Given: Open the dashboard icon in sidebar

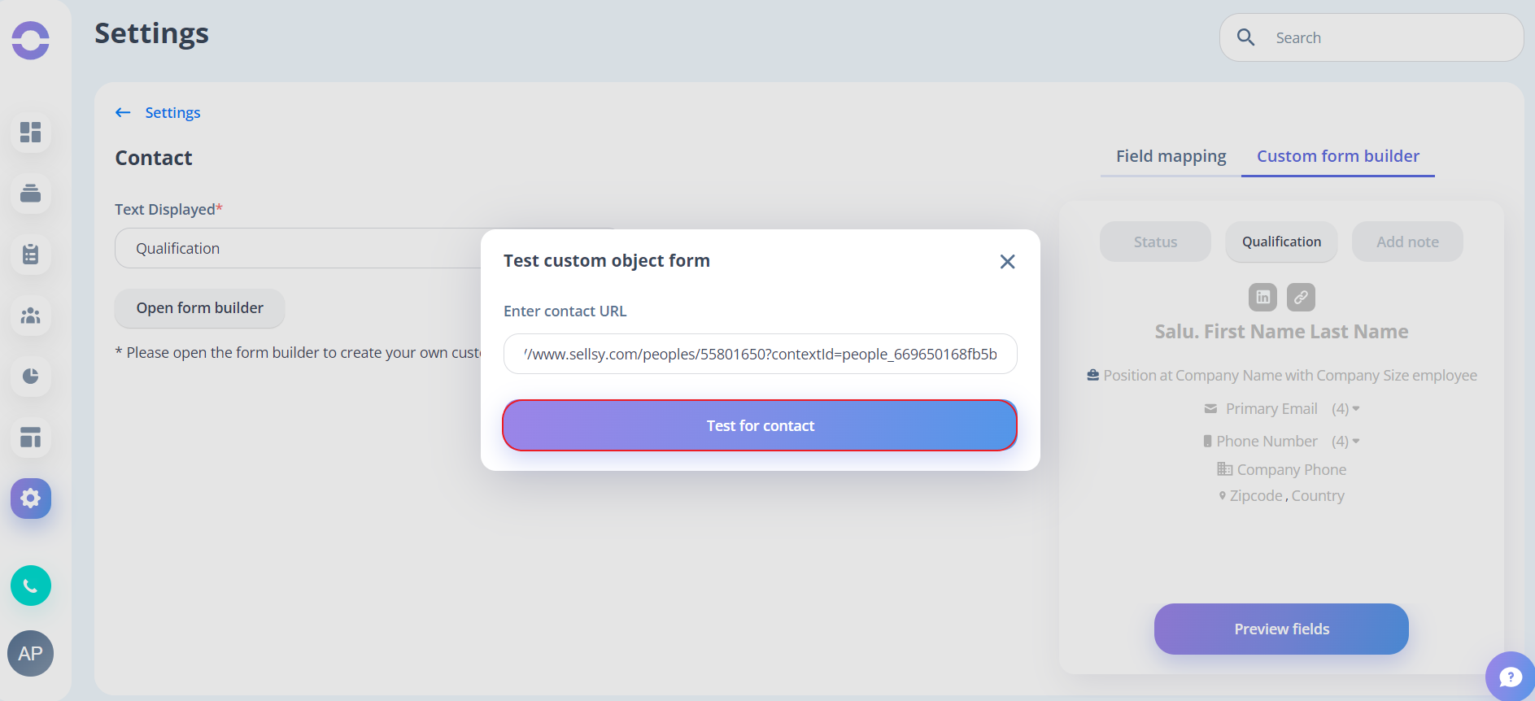Looking at the screenshot, I should click(x=31, y=132).
